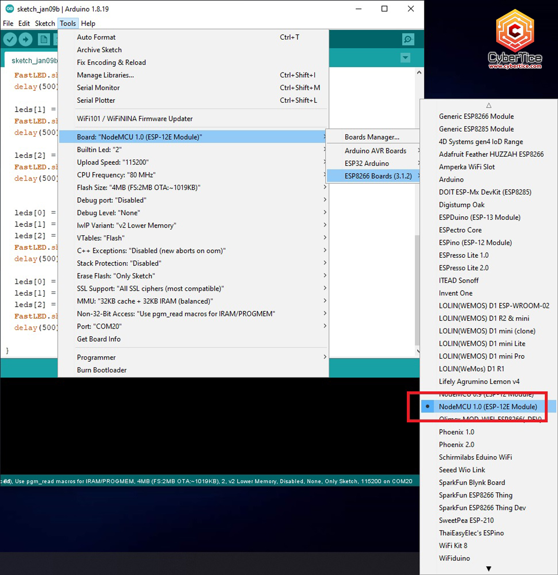Expand the Arduino AVR Boards submenu

[x=375, y=151]
